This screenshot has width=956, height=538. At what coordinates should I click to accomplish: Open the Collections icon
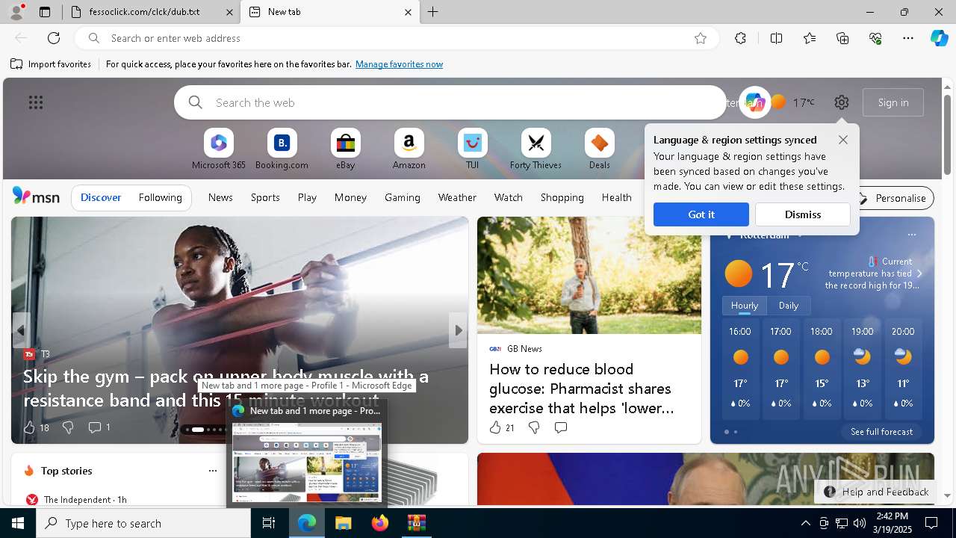point(842,38)
